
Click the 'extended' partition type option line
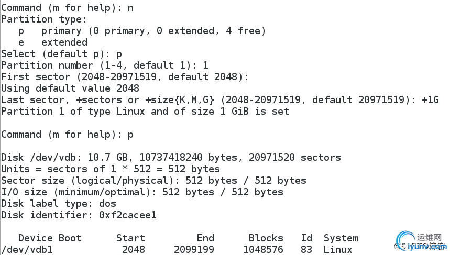(x=53, y=42)
